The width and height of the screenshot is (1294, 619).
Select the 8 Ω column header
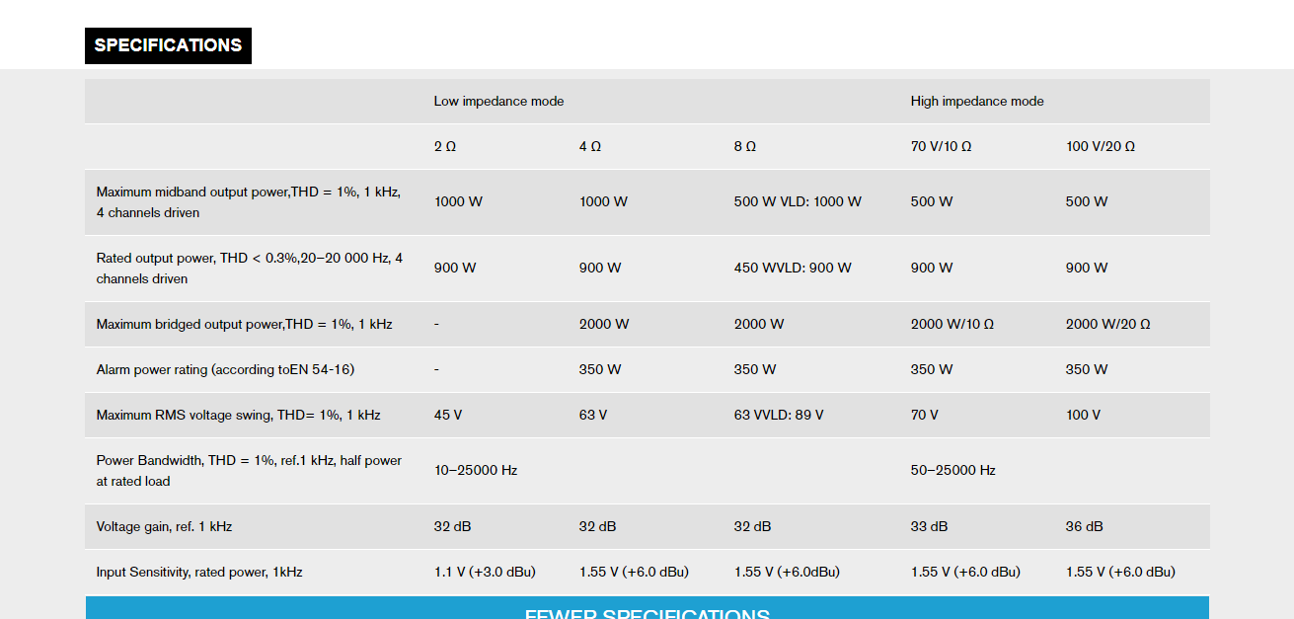pyautogui.click(x=745, y=146)
